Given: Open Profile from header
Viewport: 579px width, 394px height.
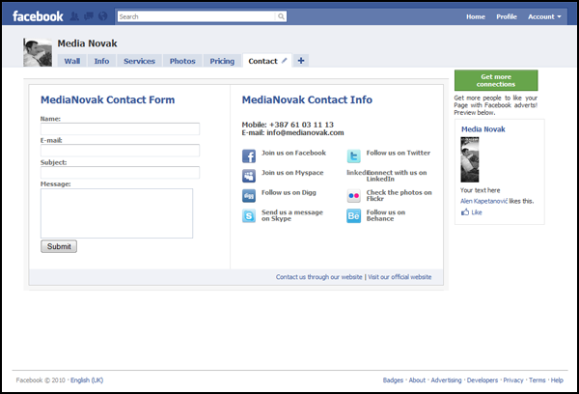Looking at the screenshot, I should tap(507, 16).
